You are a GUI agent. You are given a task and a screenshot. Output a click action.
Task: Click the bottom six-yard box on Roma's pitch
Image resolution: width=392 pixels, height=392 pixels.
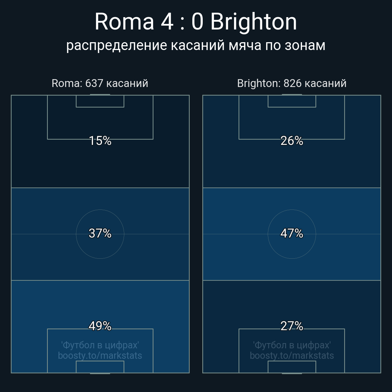tap(100, 367)
